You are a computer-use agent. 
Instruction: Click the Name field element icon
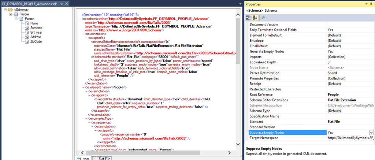(x=27, y=23)
